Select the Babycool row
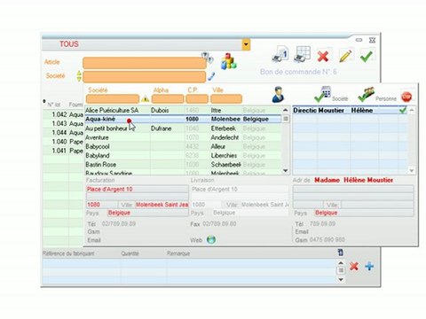426x319 pixels. click(183, 146)
